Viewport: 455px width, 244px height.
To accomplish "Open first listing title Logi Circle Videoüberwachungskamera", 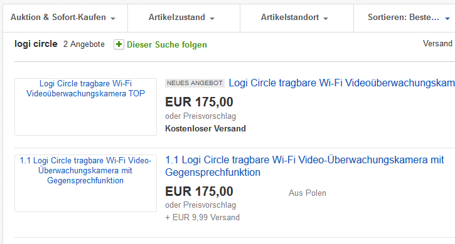I will point(341,83).
